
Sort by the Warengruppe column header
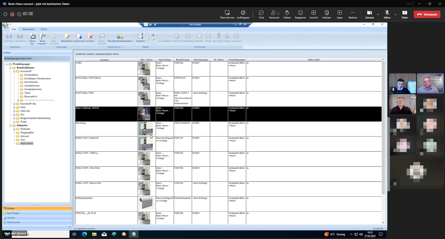coord(201,60)
